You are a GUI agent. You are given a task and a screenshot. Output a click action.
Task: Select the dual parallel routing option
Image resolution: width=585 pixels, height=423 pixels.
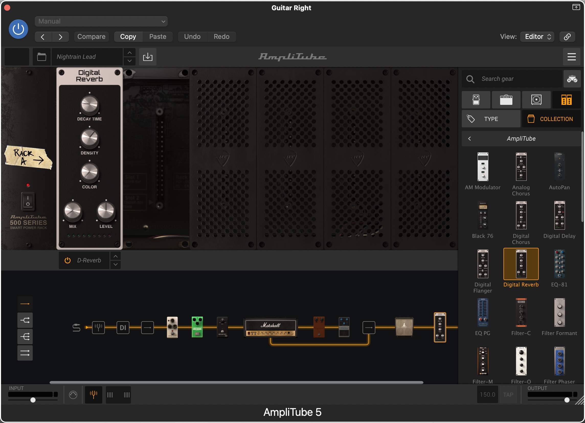click(x=25, y=353)
